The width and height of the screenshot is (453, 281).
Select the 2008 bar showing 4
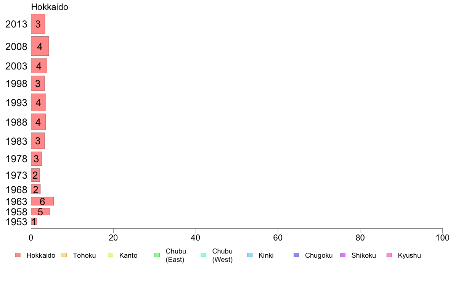pyautogui.click(x=40, y=46)
